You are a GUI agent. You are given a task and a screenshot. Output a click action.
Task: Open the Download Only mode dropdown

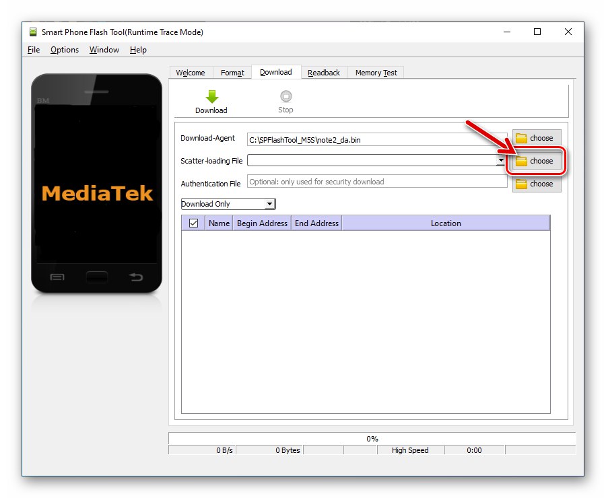tap(228, 204)
